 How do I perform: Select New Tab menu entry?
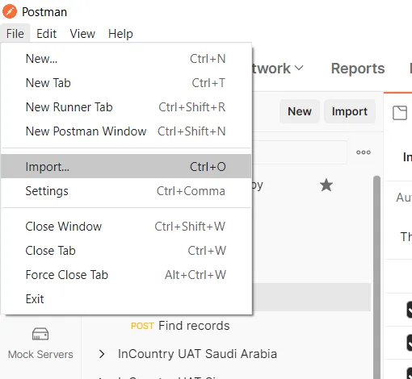[126, 83]
